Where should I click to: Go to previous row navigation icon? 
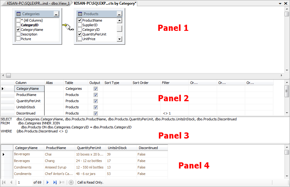(11, 182)
